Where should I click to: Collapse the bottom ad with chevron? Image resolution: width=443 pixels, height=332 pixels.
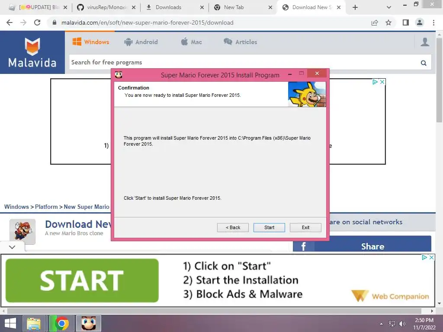[x=12, y=247]
